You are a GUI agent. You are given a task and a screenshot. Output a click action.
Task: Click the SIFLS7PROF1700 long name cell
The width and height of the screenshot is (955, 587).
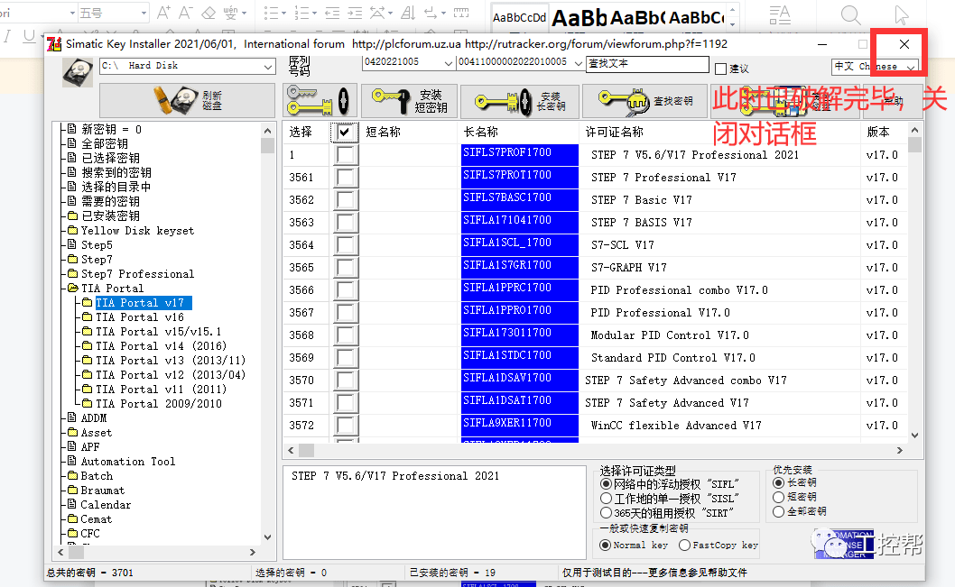coord(520,154)
